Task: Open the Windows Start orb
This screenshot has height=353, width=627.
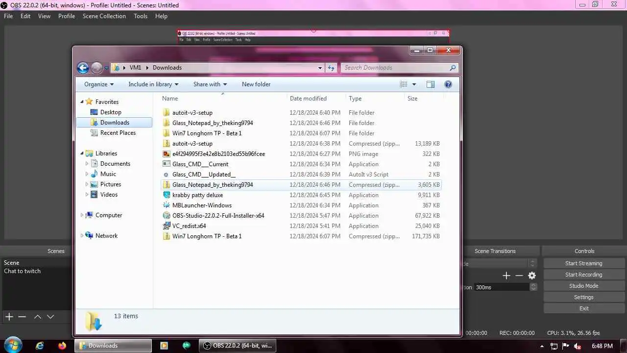Action: (x=13, y=345)
